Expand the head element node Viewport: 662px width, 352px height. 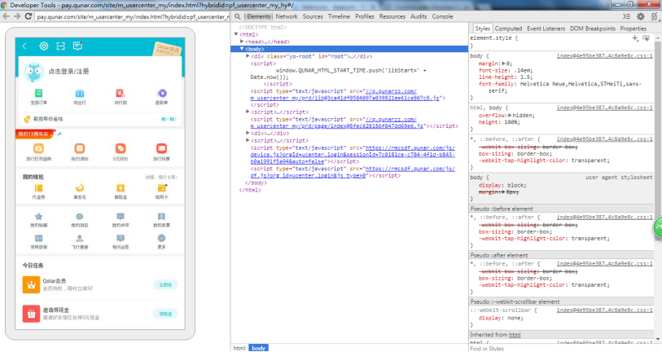[x=242, y=42]
